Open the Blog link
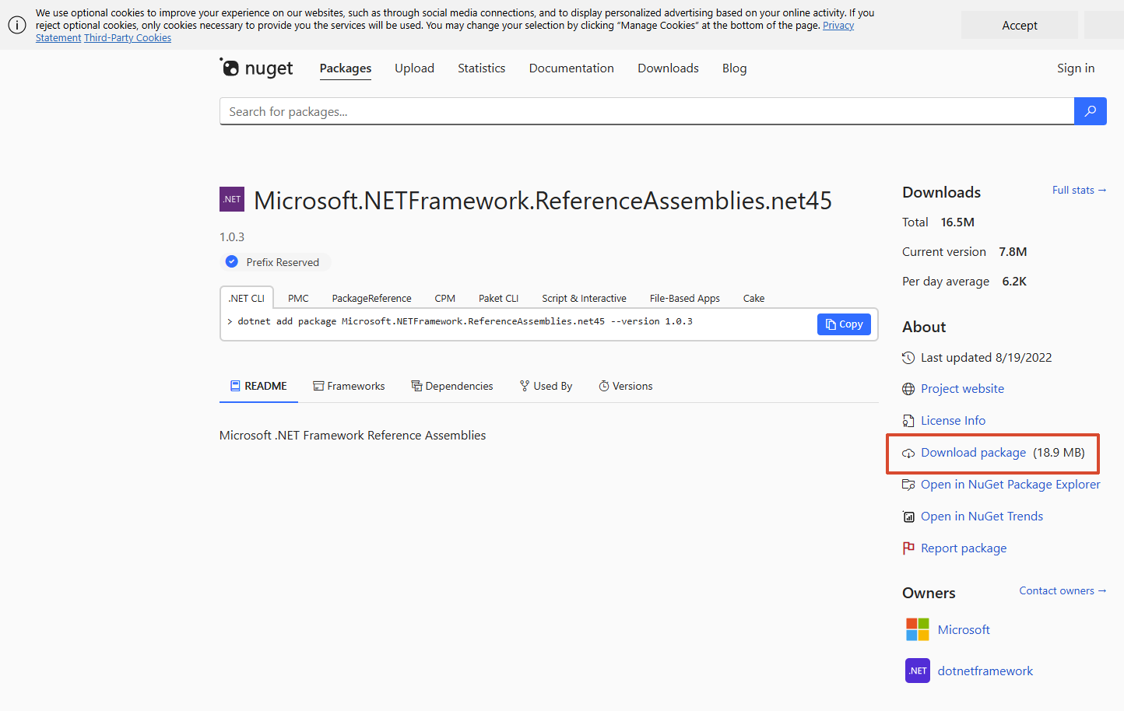 (734, 68)
